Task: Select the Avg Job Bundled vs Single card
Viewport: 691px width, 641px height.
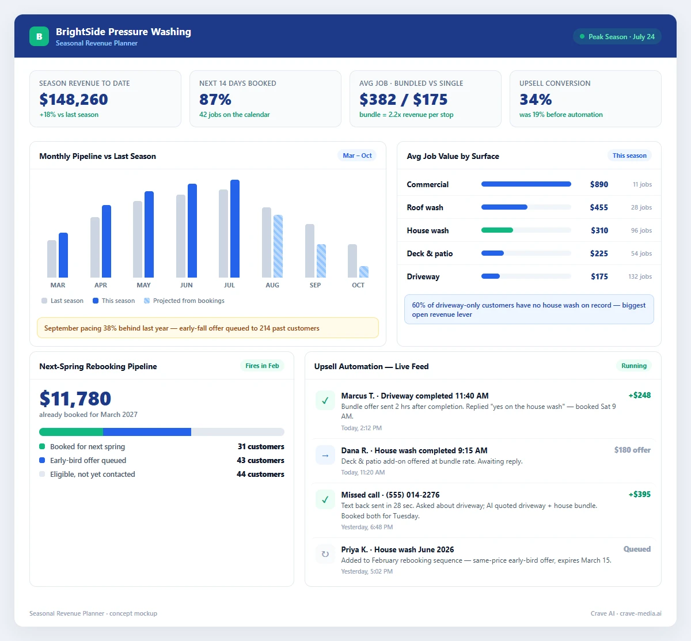Action: coord(426,98)
